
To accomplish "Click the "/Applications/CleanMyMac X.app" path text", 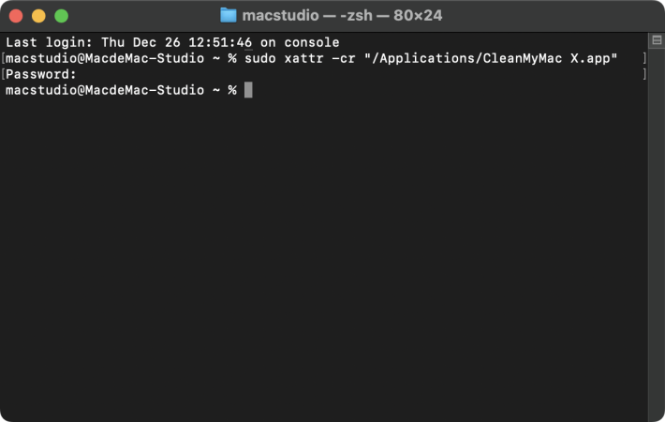I will click(491, 58).
